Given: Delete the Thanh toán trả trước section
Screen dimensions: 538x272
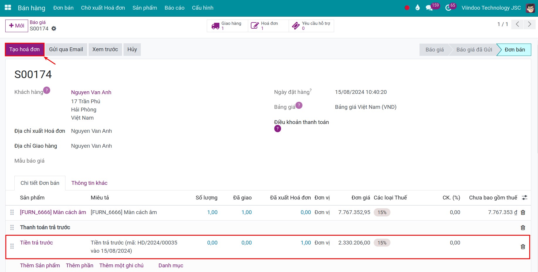Looking at the screenshot, I should tap(523, 228).
